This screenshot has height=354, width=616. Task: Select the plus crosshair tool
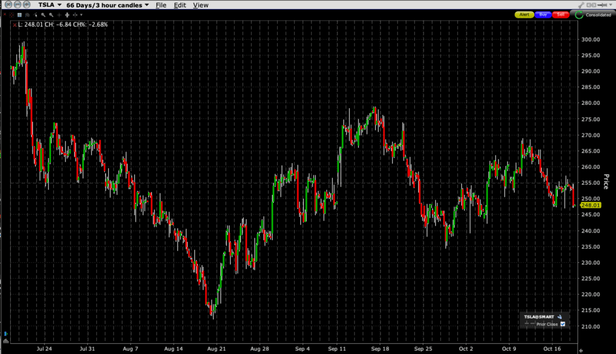[x=59, y=15]
